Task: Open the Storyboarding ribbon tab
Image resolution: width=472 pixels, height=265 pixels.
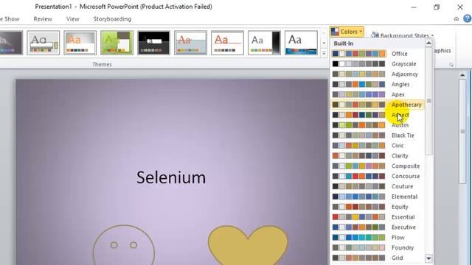Action: pos(112,19)
